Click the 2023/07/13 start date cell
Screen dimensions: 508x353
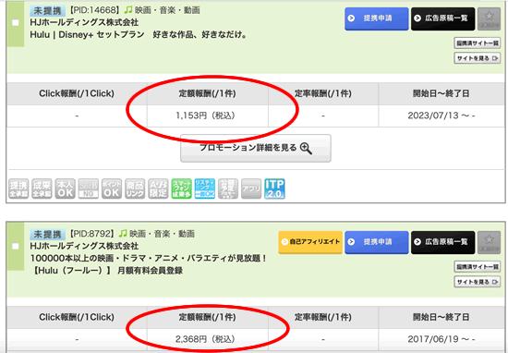pos(441,116)
